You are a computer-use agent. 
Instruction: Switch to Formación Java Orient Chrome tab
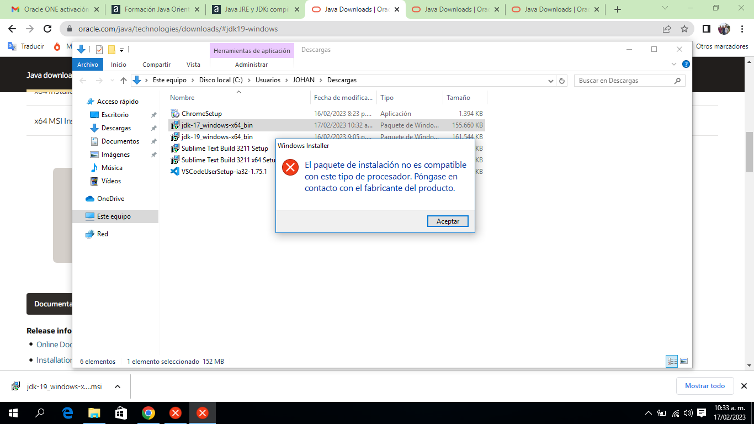tap(156, 9)
